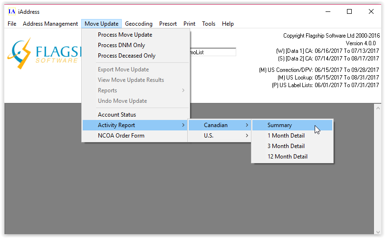This screenshot has width=385, height=238.
Task: Select the Canadian Summary report
Action: (x=279, y=125)
